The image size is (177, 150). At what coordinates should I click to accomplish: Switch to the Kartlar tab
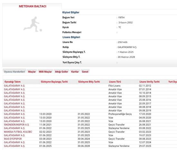pyautogui.click(x=75, y=71)
